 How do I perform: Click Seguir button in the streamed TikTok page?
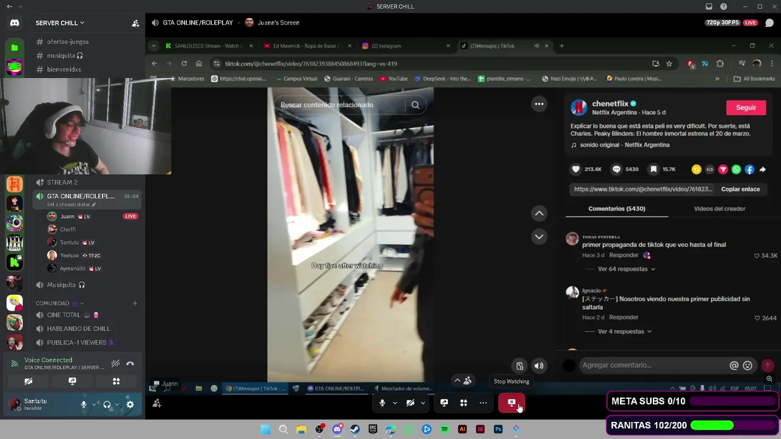point(746,107)
